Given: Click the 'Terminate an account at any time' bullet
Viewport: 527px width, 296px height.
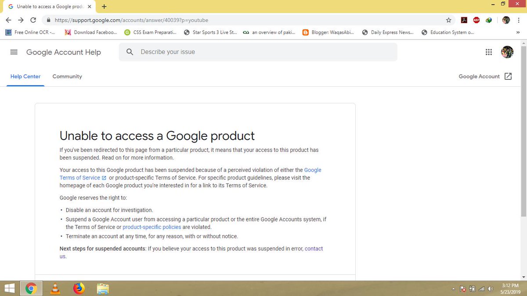Looking at the screenshot, I should coord(152,236).
